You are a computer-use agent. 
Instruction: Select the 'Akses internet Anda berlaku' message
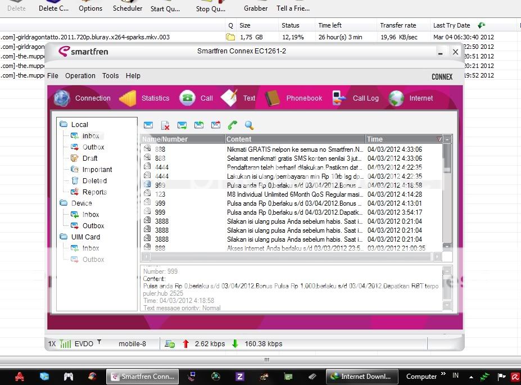(292, 248)
